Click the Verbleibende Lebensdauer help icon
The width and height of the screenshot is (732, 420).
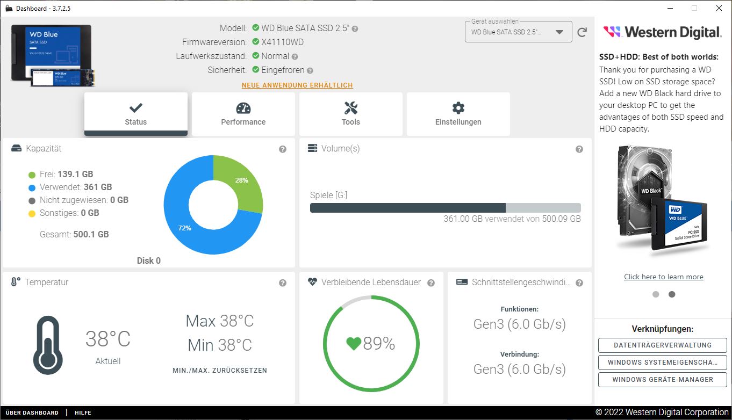point(431,283)
